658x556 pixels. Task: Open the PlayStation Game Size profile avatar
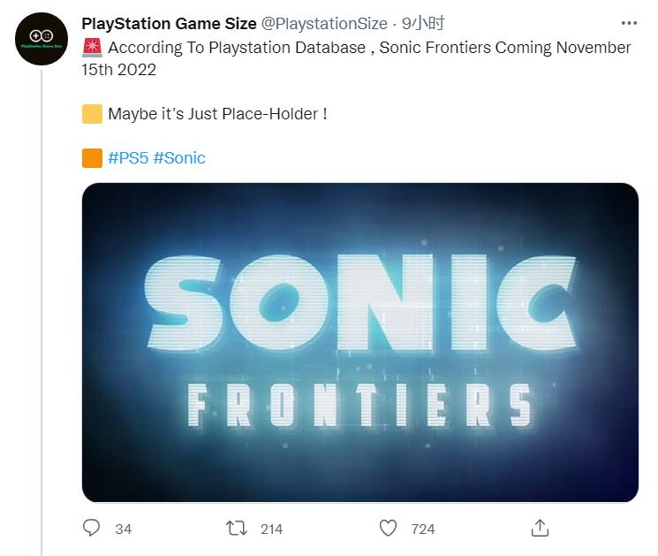pyautogui.click(x=41, y=38)
